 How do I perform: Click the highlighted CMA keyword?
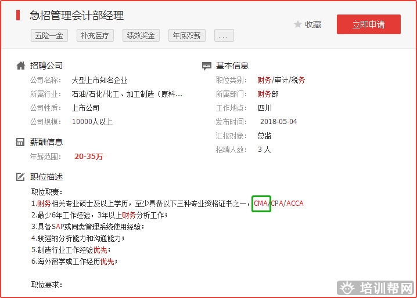click(x=261, y=203)
